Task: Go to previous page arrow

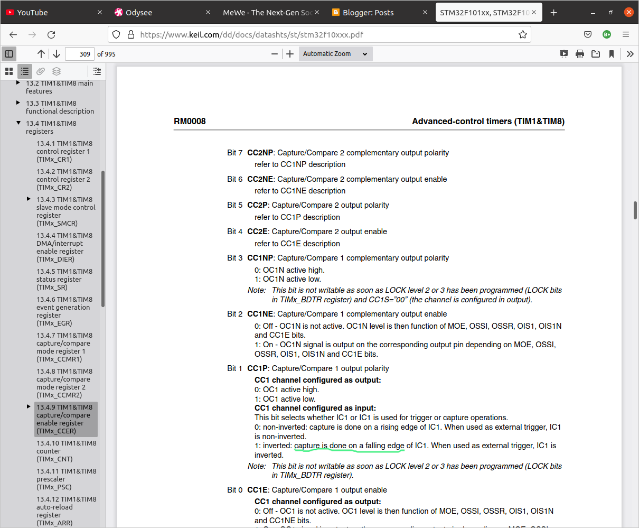Action: pos(41,54)
